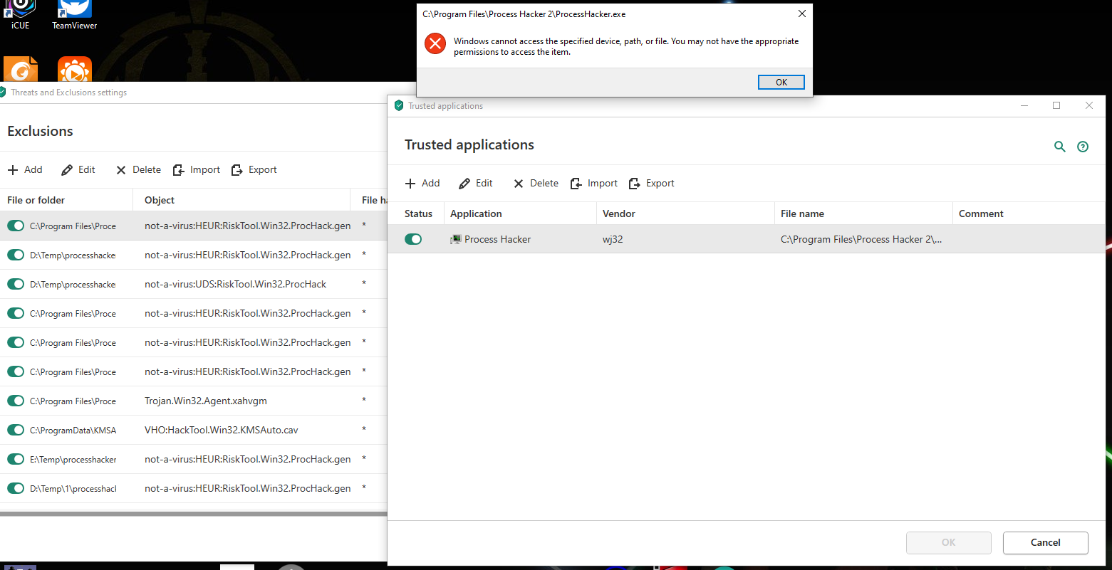This screenshot has height=570, width=1112.
Task: Toggle the highlighted C:\Program Files exclusion row switch
Action: (16, 226)
